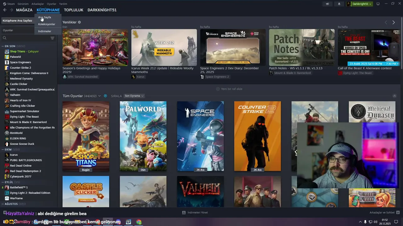Open the Counter Strike 2 game cover
This screenshot has height=226, width=403.
258,136
